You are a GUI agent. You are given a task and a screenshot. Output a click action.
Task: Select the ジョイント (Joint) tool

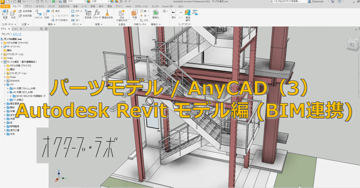click(38, 14)
